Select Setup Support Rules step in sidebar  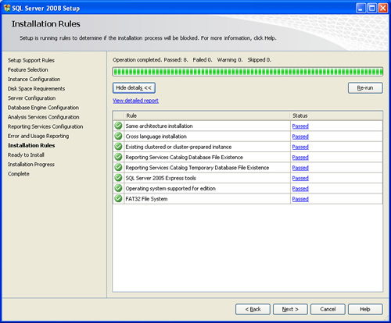[x=31, y=60]
